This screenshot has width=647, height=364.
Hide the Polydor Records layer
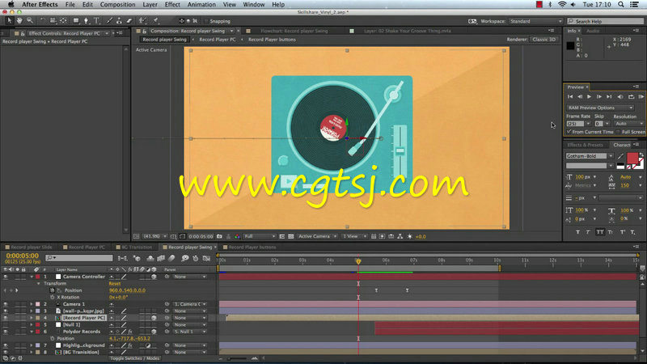pyautogui.click(x=6, y=332)
